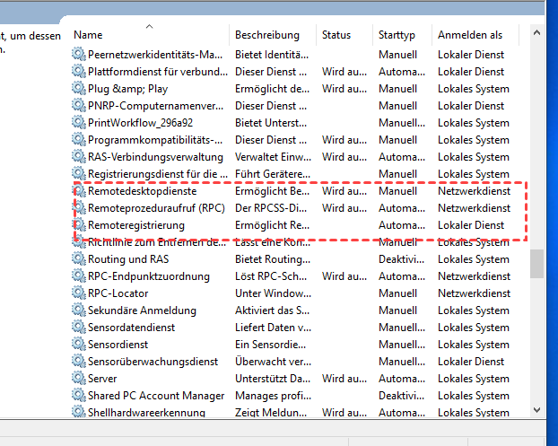
Task: Click the Server service gear icon
Action: [x=79, y=379]
